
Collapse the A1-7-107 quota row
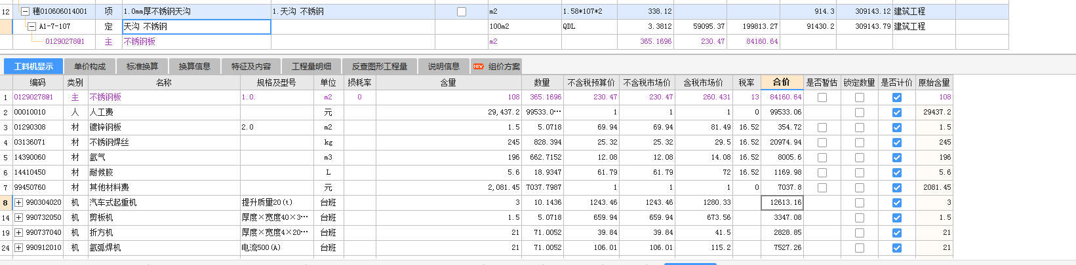coord(31,26)
